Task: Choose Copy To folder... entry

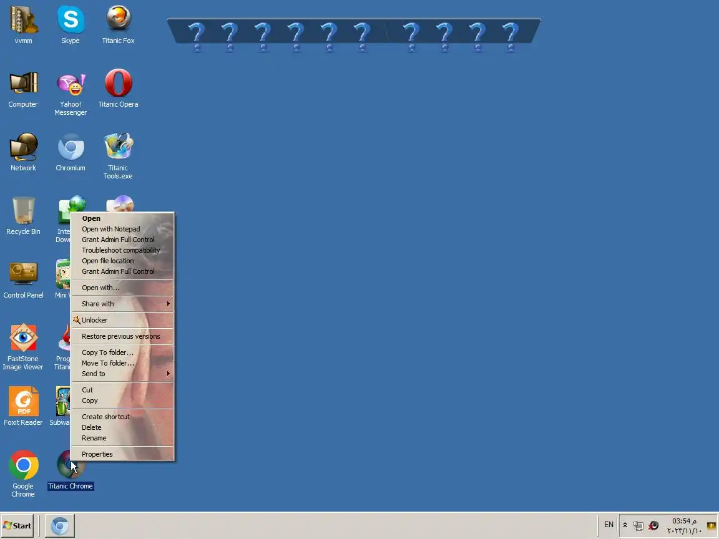Action: (x=123, y=352)
